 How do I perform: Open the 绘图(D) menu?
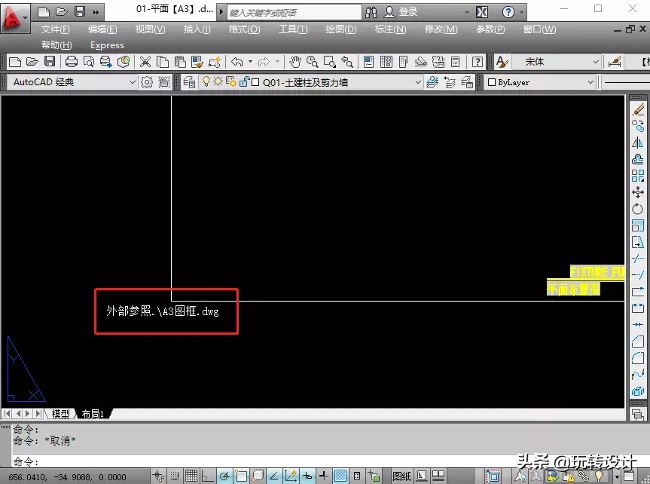(341, 29)
